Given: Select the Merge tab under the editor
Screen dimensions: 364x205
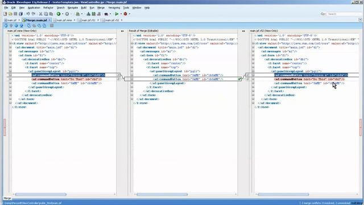Looking at the screenshot, I should click(7, 198).
